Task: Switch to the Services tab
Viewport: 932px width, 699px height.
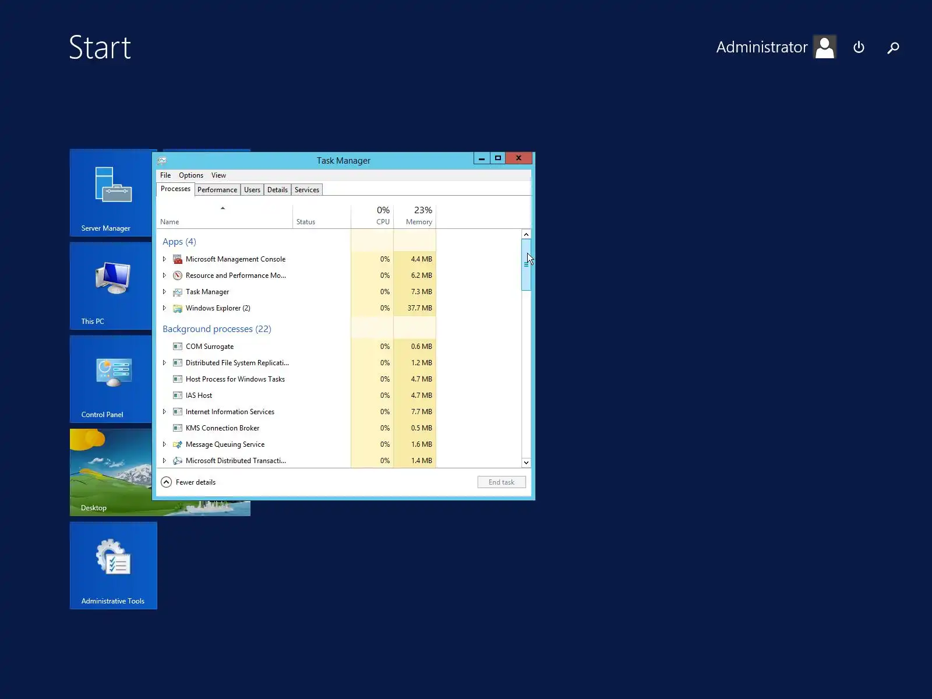Action: (x=307, y=190)
